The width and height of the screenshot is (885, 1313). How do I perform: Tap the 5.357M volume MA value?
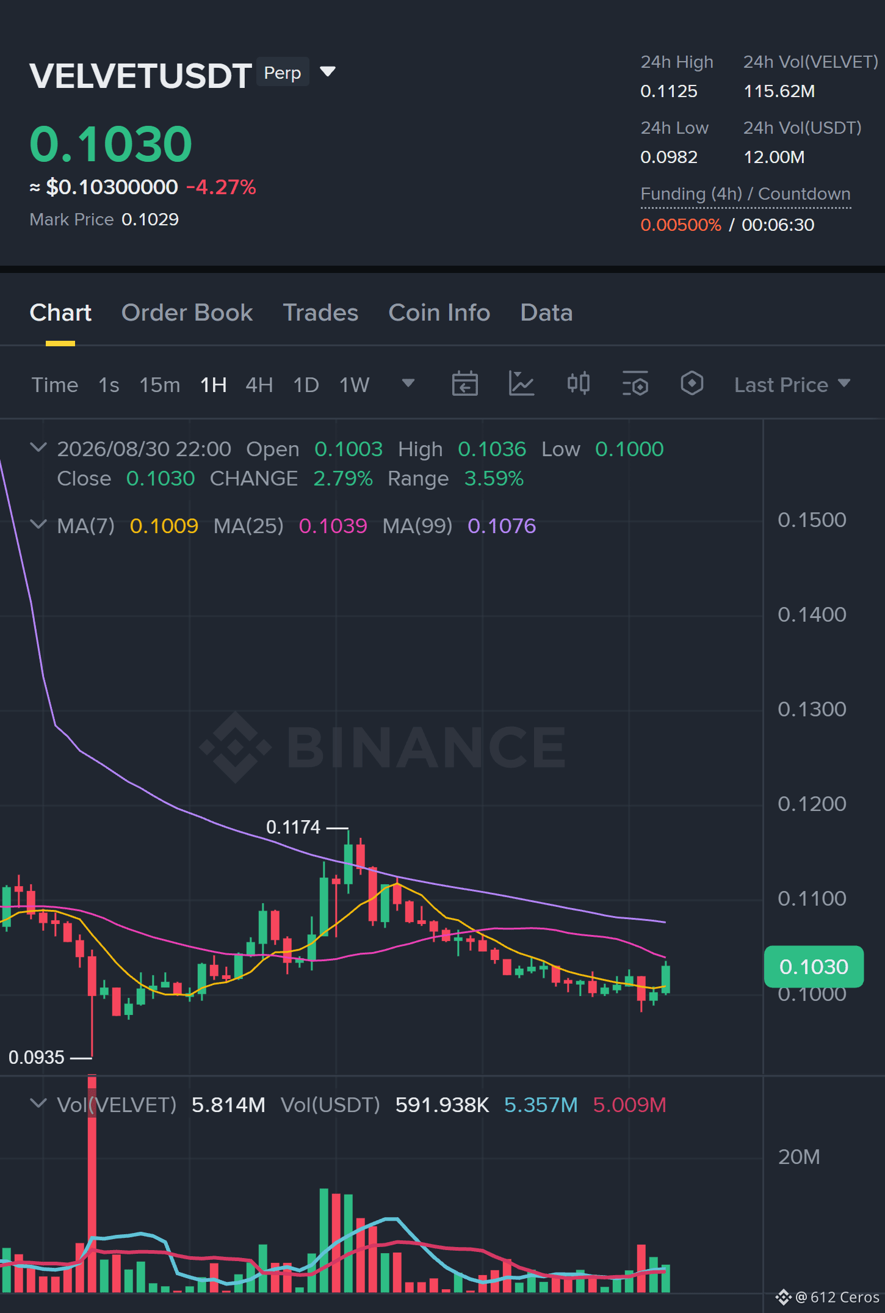tap(541, 1105)
